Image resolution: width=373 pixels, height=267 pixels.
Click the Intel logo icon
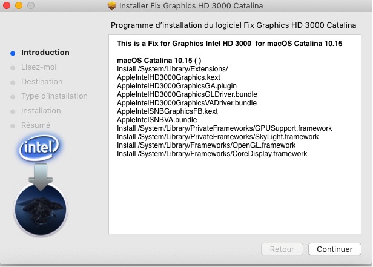[x=39, y=148]
